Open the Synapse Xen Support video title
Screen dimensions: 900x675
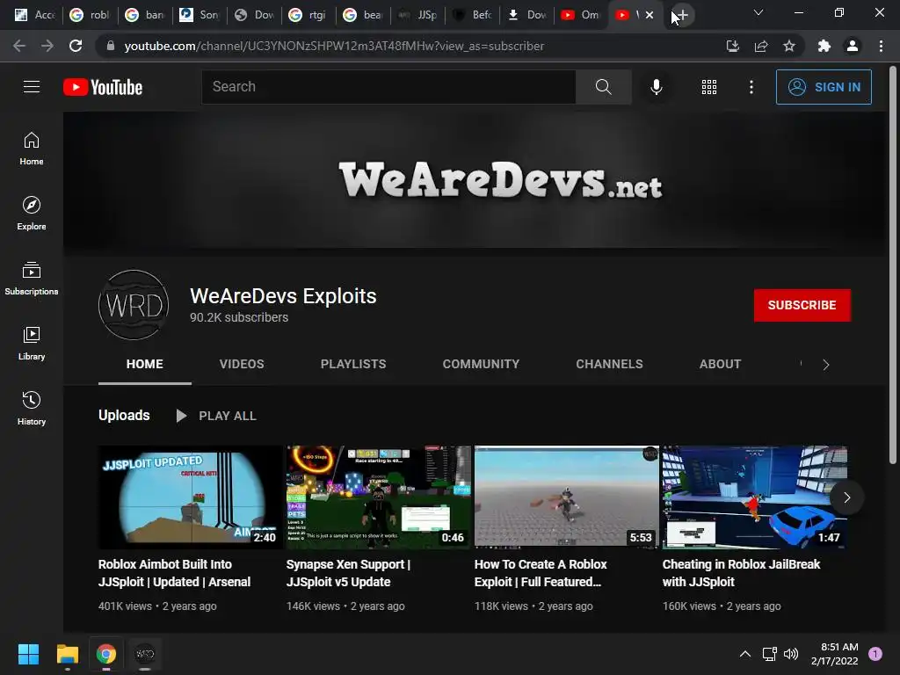pyautogui.click(x=348, y=573)
